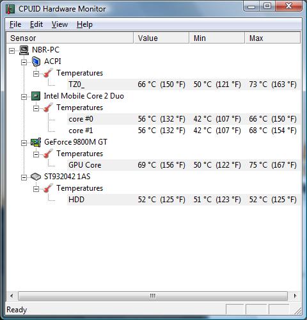Open the Help menu

point(84,24)
